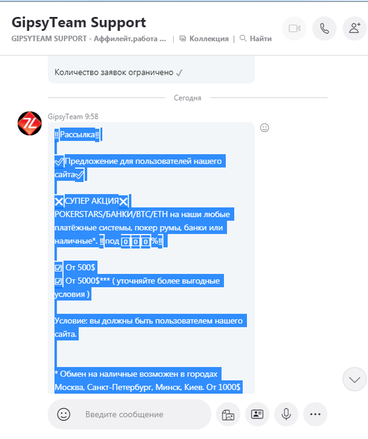Add a new participant to the chat
Viewport: 368px width, 439px height.
355,29
